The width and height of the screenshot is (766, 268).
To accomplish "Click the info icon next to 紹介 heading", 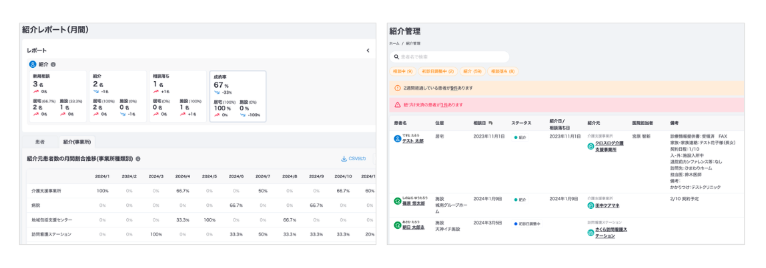I will [53, 64].
